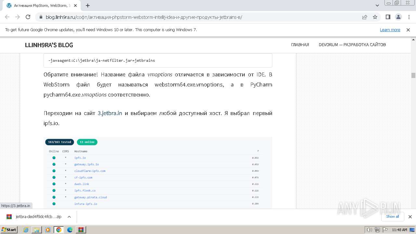Viewport: 416px width, 234px height.
Task: Select the Активация PhpStorm tab
Action: (42, 6)
